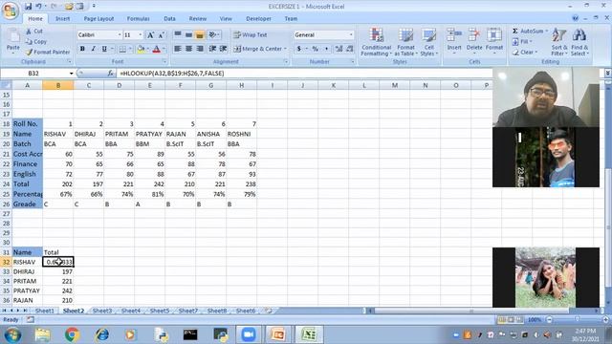Apply accounting dollar format

click(x=299, y=49)
